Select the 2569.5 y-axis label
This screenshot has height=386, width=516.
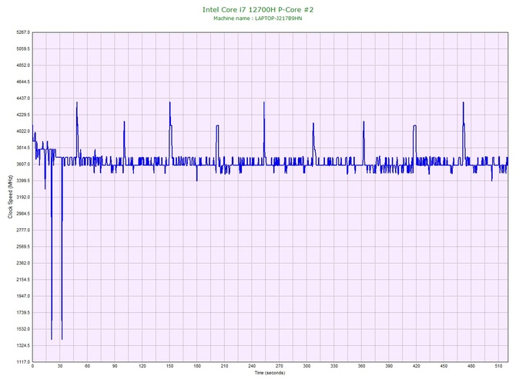[x=23, y=246]
